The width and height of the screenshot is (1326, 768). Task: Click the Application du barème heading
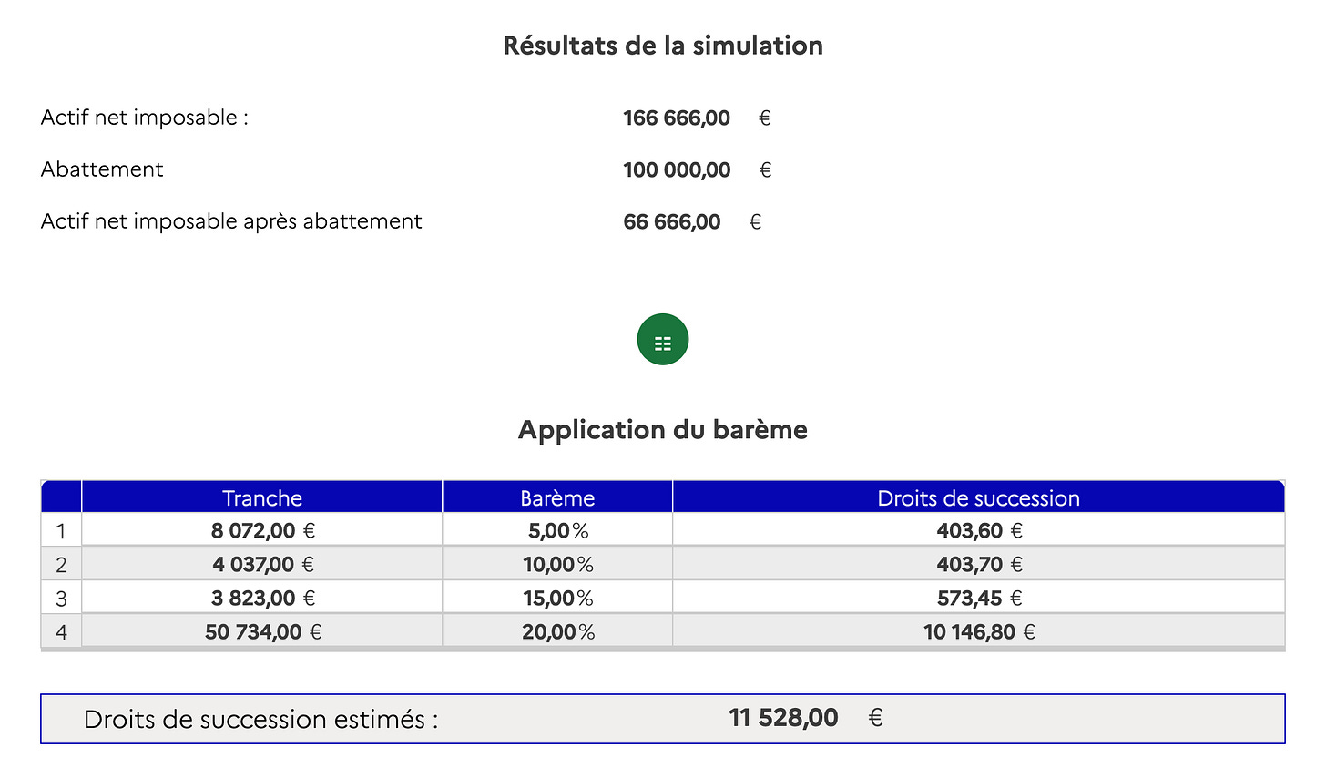[663, 430]
